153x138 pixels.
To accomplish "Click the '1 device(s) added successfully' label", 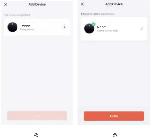I will 98,14.
